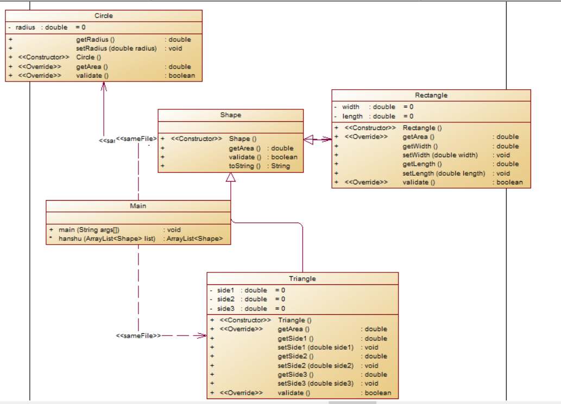The width and height of the screenshot is (561, 404).
Task: Select dependency arrowhead pointing to Circle
Action: [104, 86]
